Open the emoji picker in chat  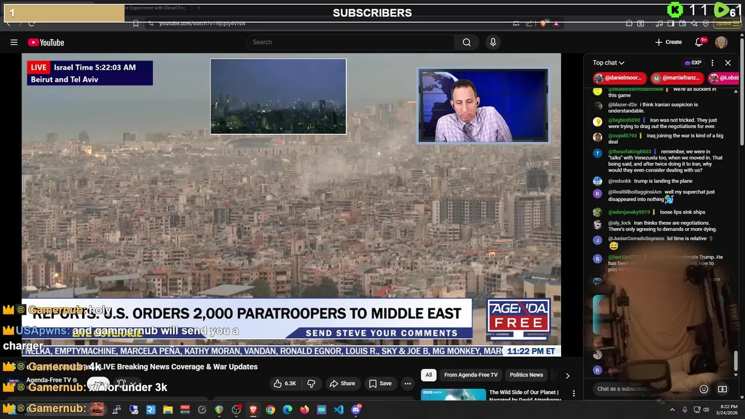coord(704,389)
